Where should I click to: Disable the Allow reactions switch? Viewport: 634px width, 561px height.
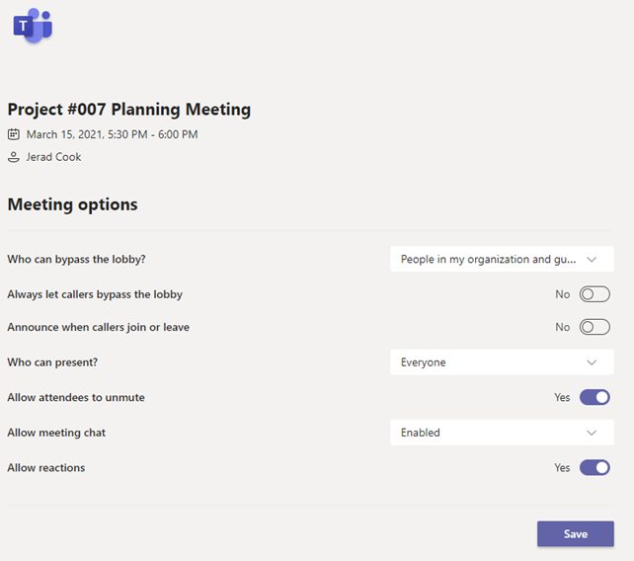pyautogui.click(x=594, y=467)
